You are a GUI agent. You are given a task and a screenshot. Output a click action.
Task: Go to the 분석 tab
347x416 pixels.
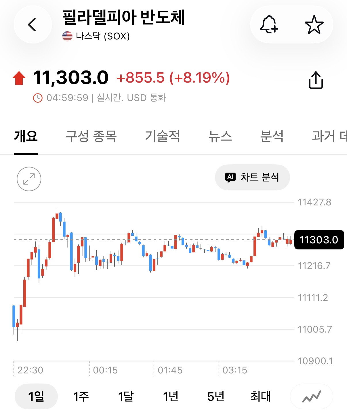pos(272,136)
